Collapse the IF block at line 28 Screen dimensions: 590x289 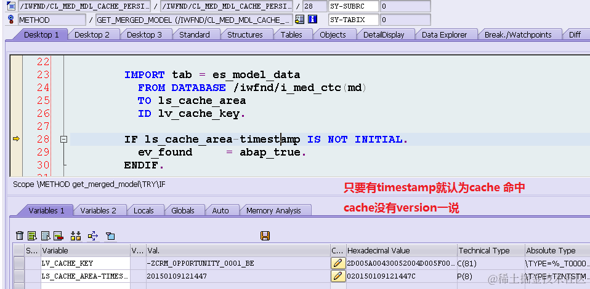64,140
